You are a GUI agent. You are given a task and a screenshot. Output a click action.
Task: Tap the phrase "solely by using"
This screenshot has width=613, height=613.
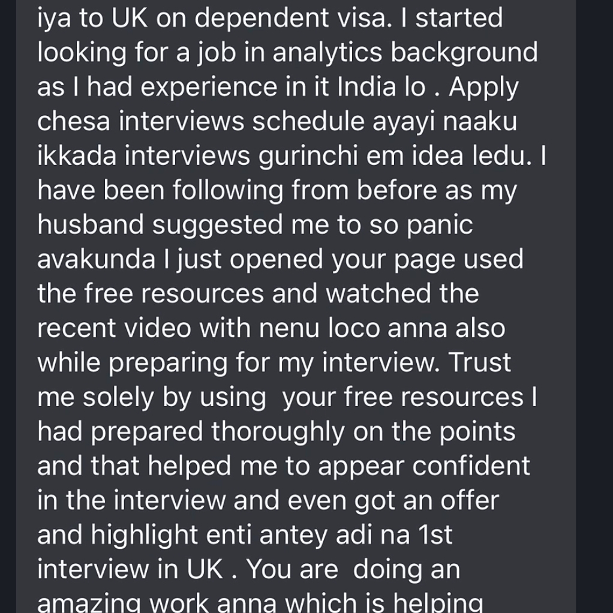[x=174, y=398]
